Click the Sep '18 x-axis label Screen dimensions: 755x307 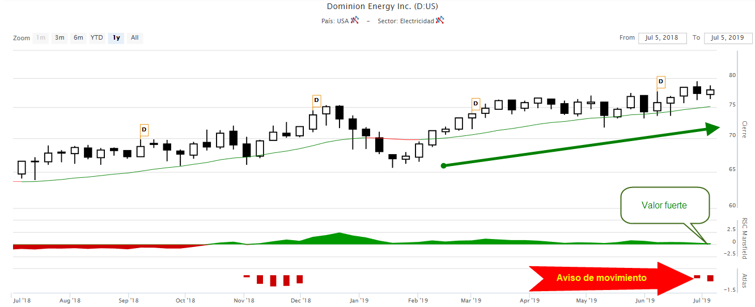tap(129, 300)
